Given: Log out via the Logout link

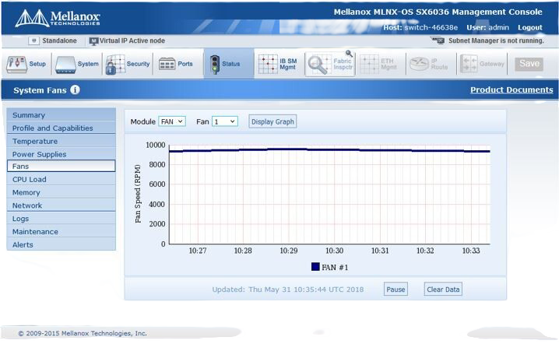Looking at the screenshot, I should coord(529,27).
